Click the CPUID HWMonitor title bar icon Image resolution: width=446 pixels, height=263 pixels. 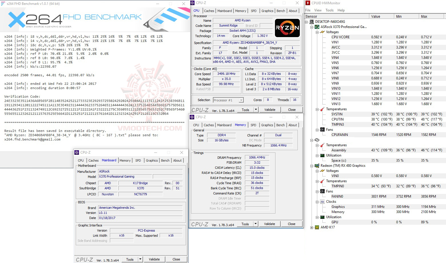coord(308,3)
